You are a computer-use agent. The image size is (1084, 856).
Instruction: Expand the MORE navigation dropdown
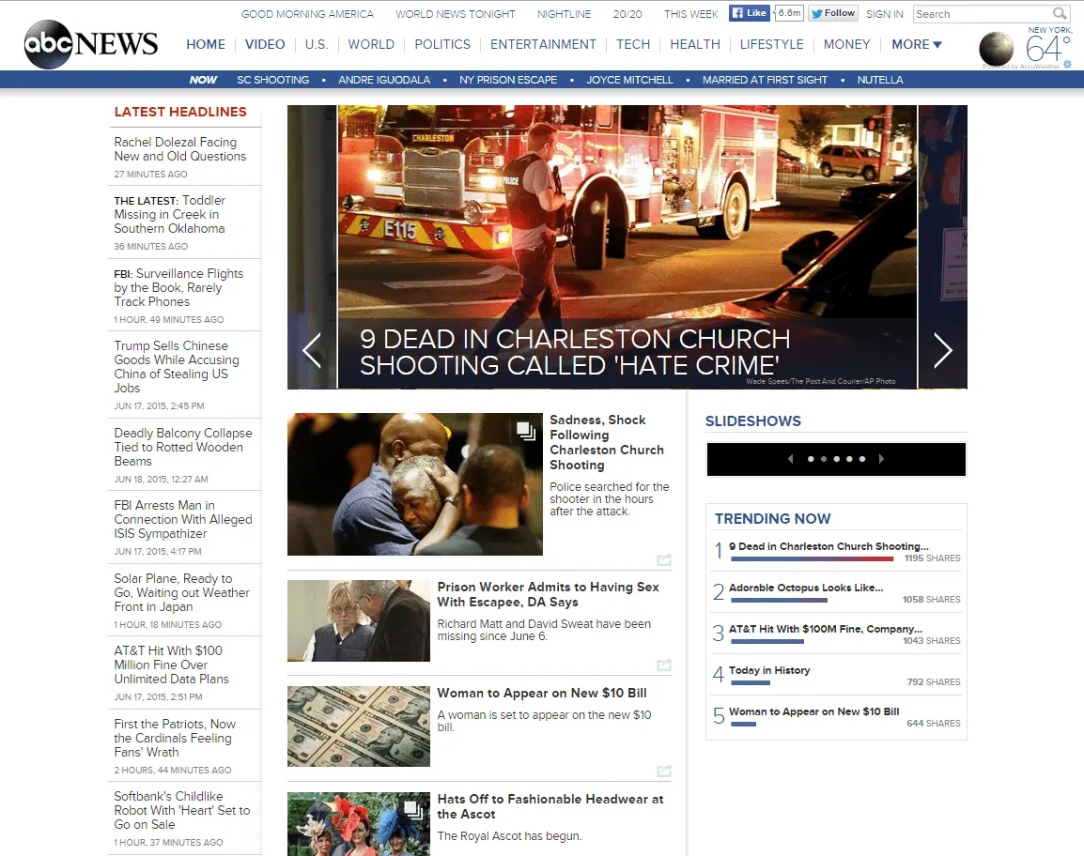(917, 44)
